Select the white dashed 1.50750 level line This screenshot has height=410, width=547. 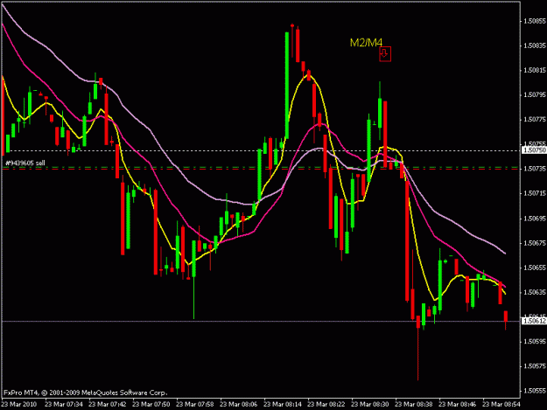(x=261, y=150)
